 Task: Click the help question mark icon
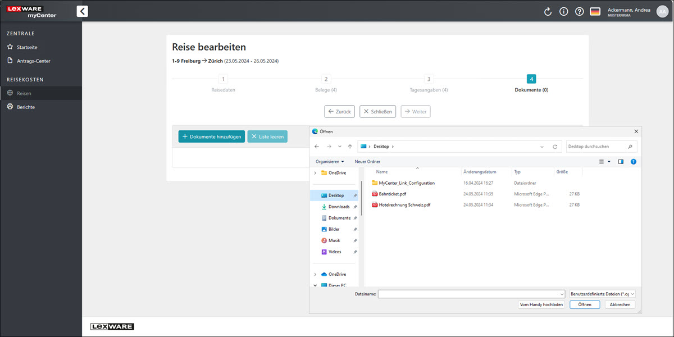(x=580, y=12)
